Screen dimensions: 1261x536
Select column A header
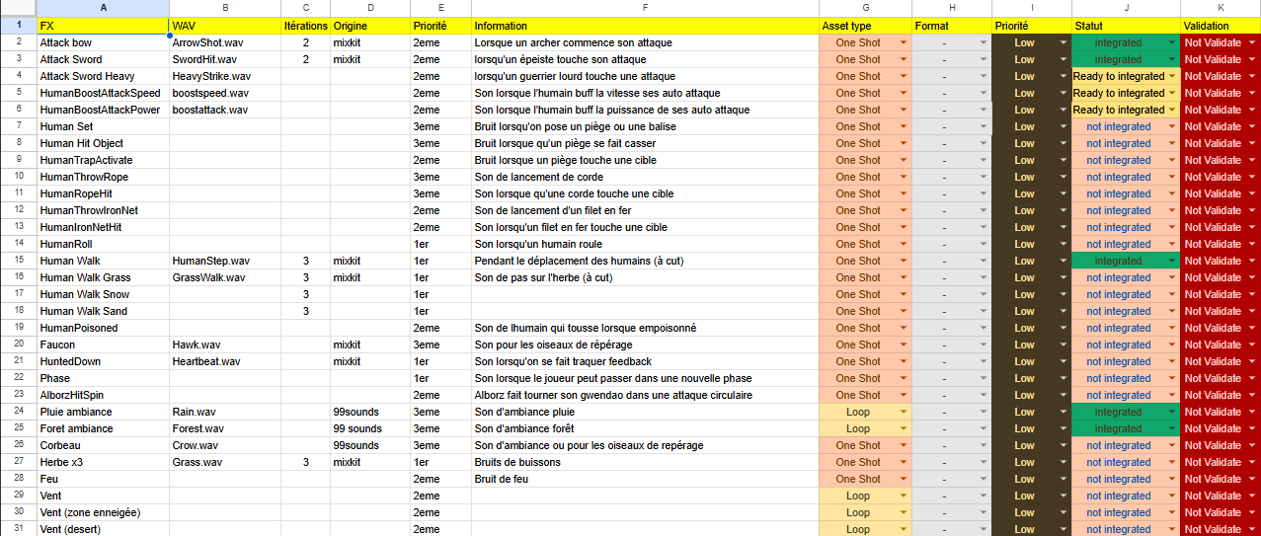(103, 8)
